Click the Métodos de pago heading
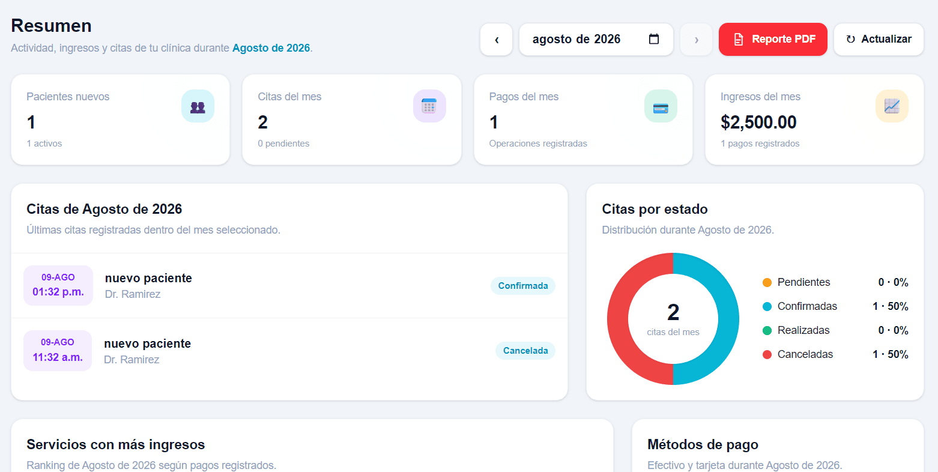This screenshot has width=938, height=472. 703,444
